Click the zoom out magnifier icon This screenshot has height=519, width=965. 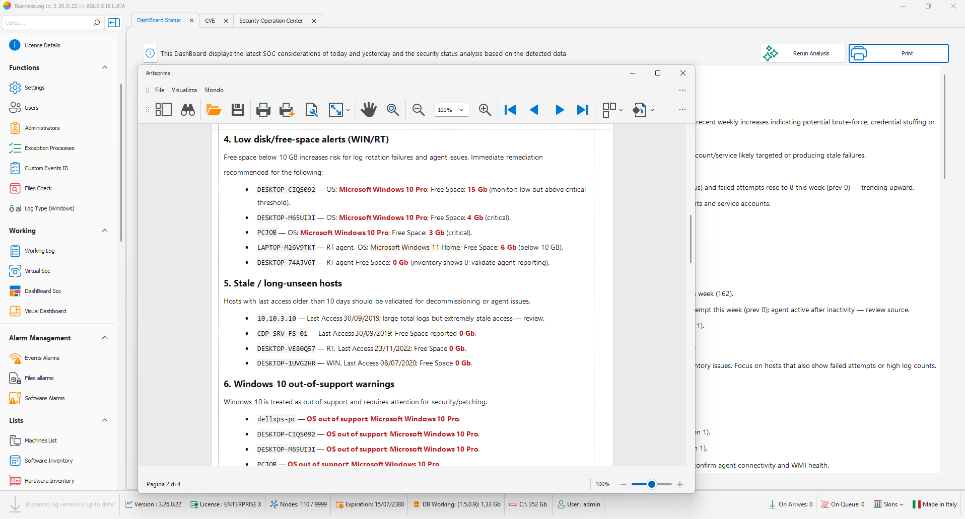pos(418,110)
